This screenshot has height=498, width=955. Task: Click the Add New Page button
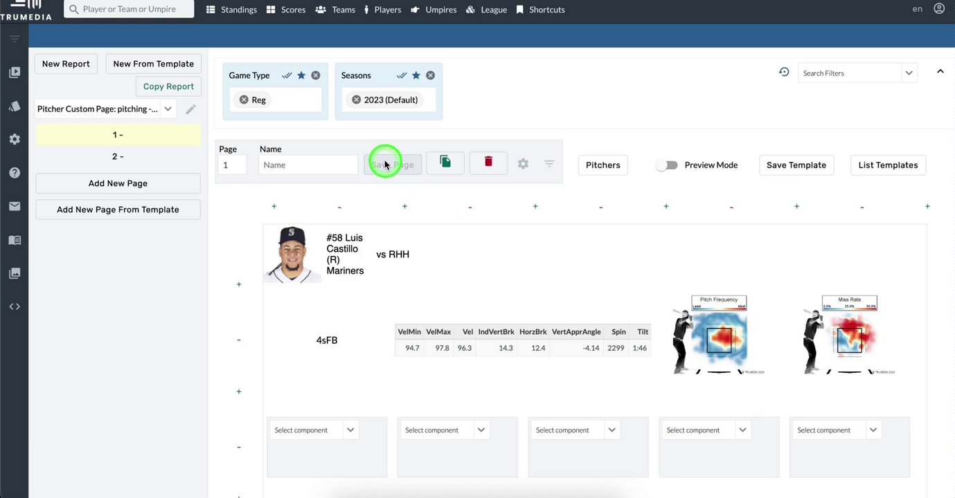point(118,183)
